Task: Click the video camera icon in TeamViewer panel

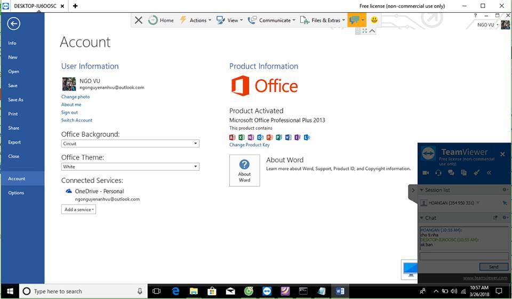Action: (x=426, y=173)
